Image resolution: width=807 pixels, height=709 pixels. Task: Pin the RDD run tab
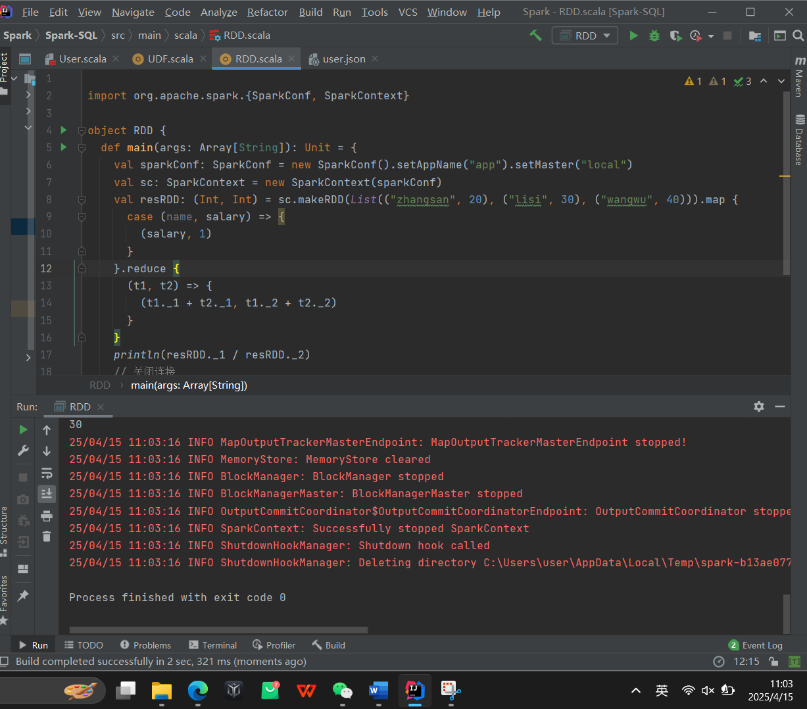(23, 595)
